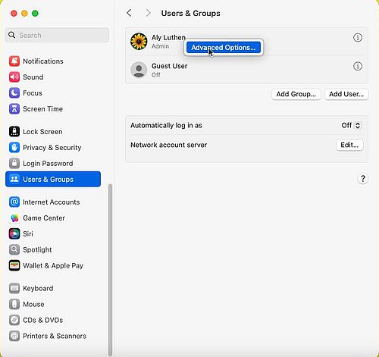The image size is (379, 357).
Task: Go back with the left chevron
Action: click(x=129, y=13)
